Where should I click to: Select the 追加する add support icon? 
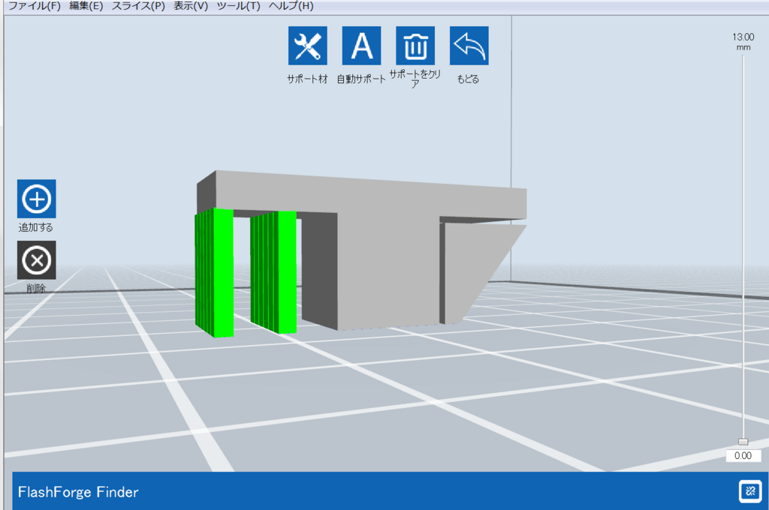pyautogui.click(x=36, y=199)
